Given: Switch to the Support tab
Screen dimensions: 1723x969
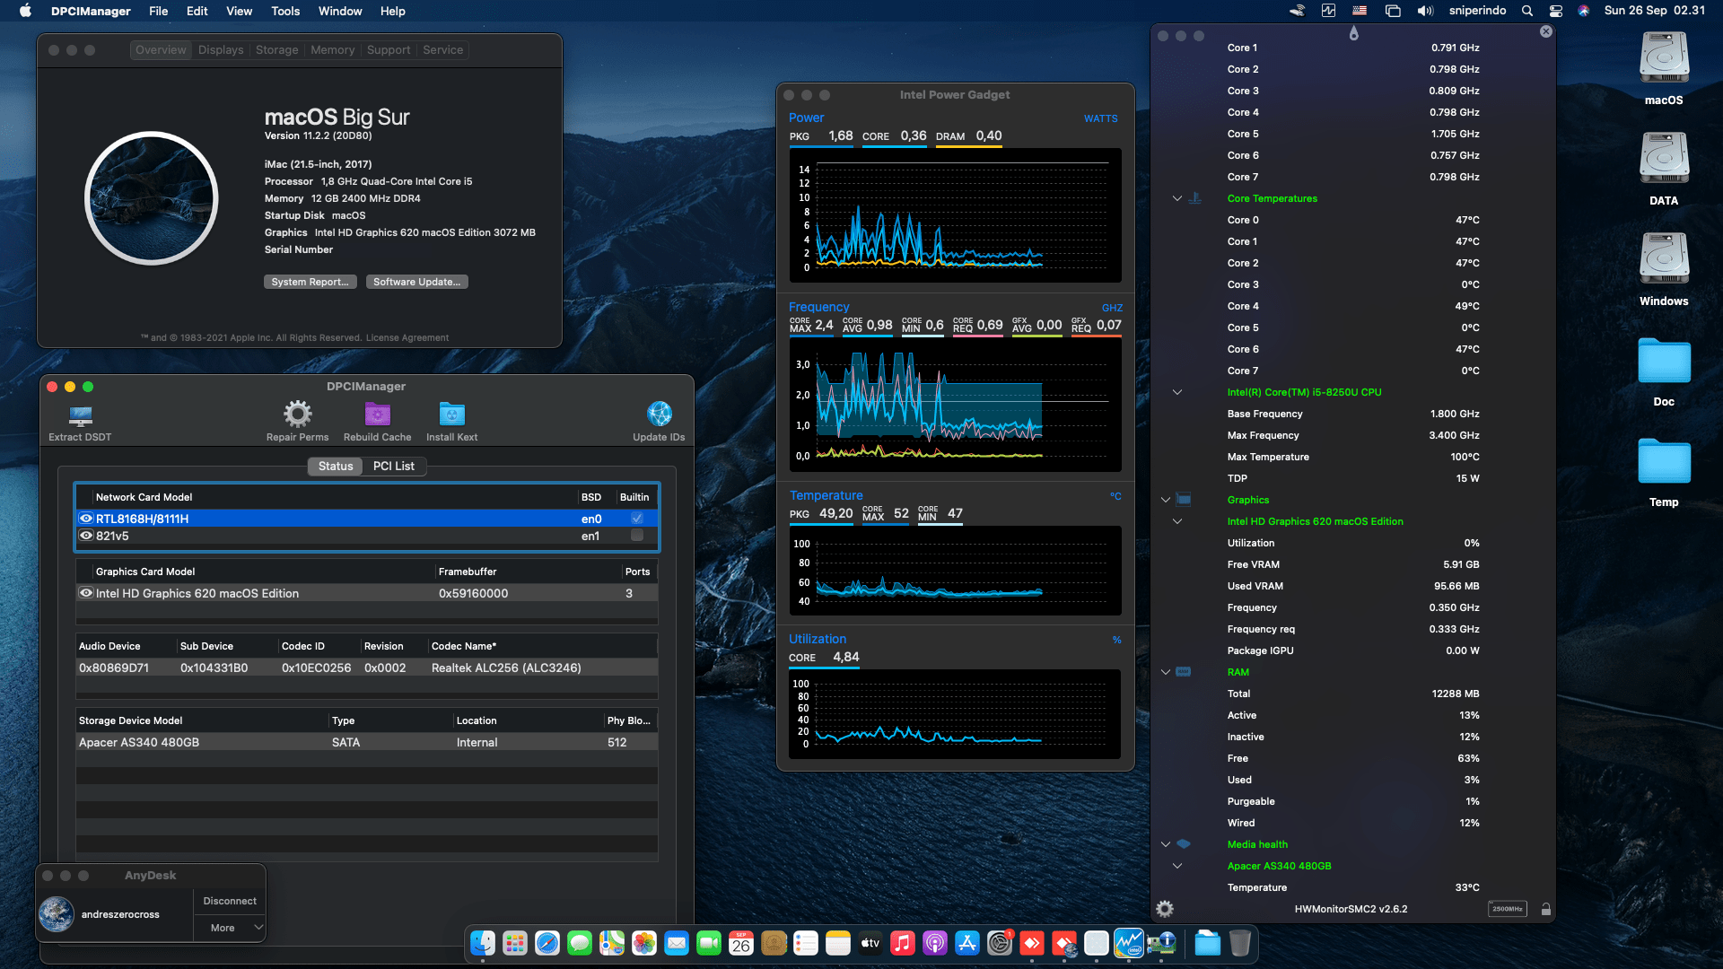Looking at the screenshot, I should coord(389,50).
